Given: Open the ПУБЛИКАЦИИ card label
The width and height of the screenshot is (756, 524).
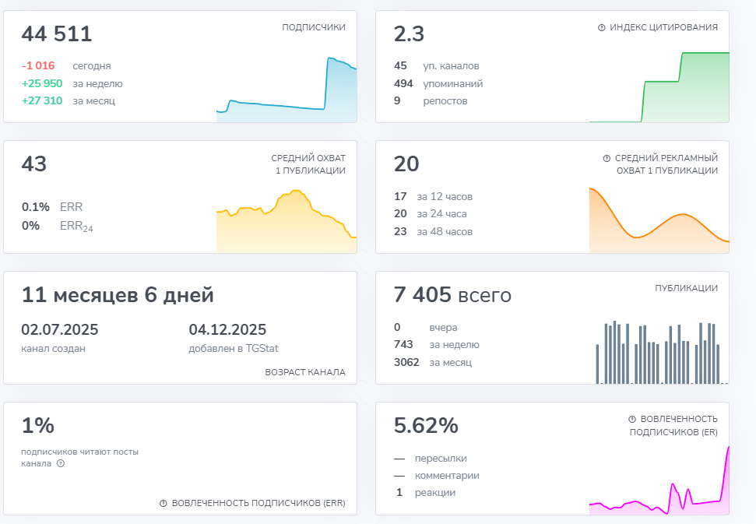Looking at the screenshot, I should tap(686, 288).
